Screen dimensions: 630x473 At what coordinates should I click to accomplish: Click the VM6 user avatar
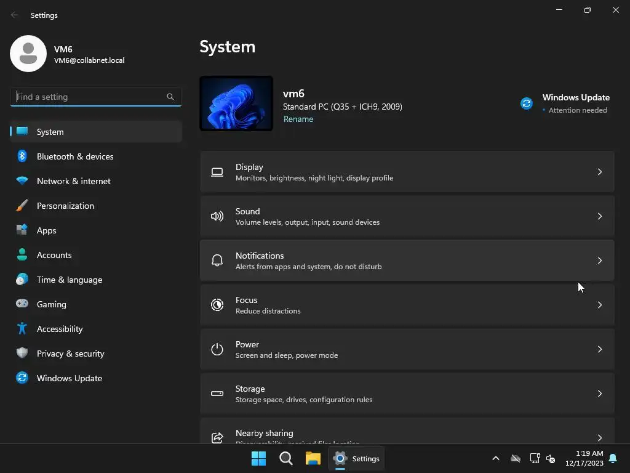(28, 54)
